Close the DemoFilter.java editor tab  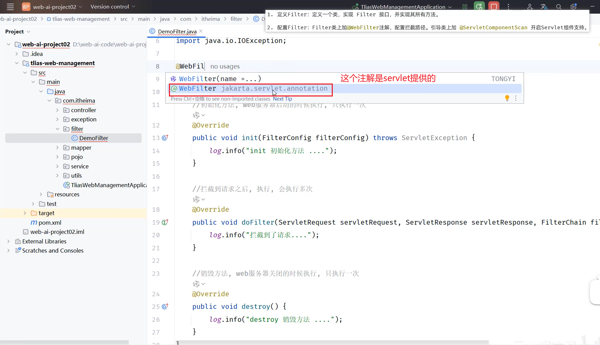(201, 31)
